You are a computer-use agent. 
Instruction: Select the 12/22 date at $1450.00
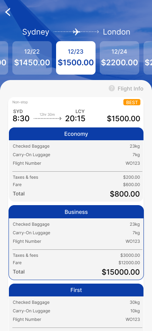32,58
